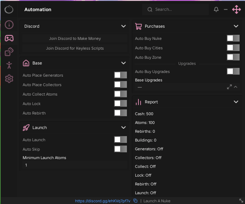The image size is (245, 204).
Task: Toggle the Auto Skip switch
Action: (x=120, y=149)
